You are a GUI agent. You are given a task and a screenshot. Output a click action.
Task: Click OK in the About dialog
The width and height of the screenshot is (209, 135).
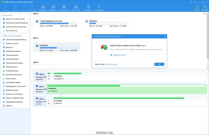tap(159, 64)
